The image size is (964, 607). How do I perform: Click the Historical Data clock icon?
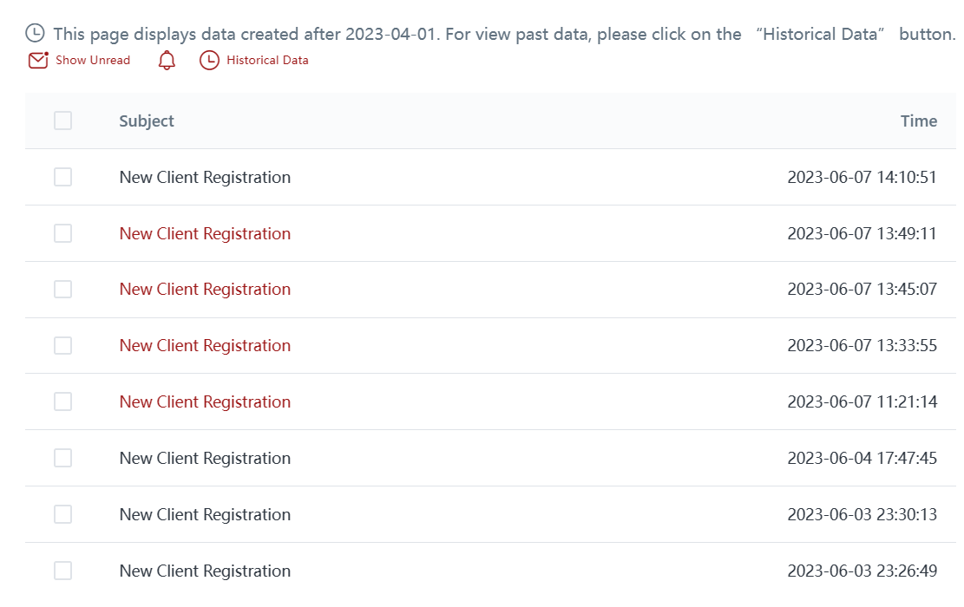click(x=209, y=61)
